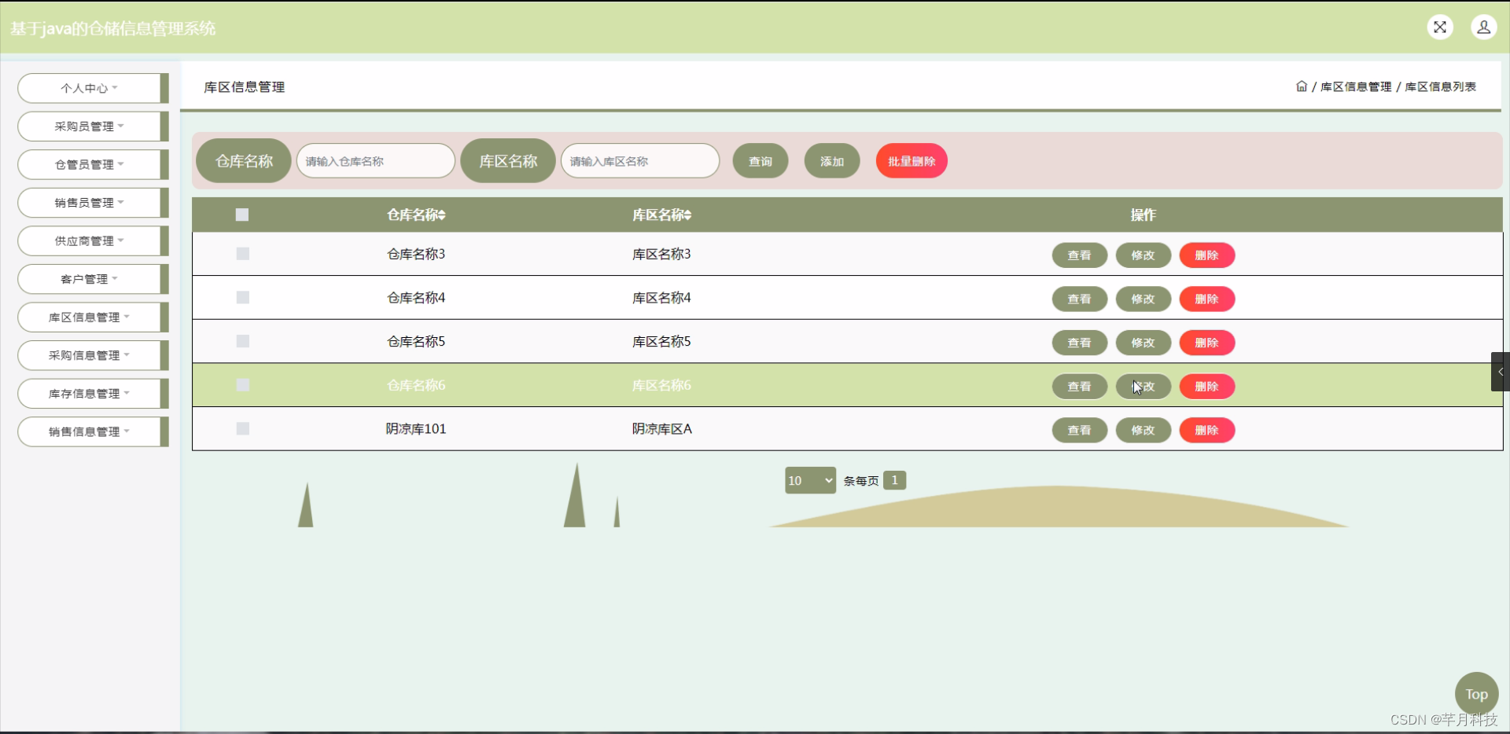Click the 请输入库区名称 input field
The width and height of the screenshot is (1510, 734).
point(639,160)
